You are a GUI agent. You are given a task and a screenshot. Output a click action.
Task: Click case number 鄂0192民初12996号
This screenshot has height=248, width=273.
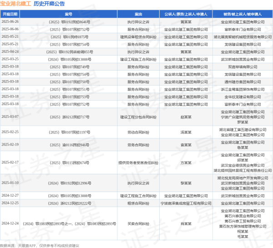[69, 183]
